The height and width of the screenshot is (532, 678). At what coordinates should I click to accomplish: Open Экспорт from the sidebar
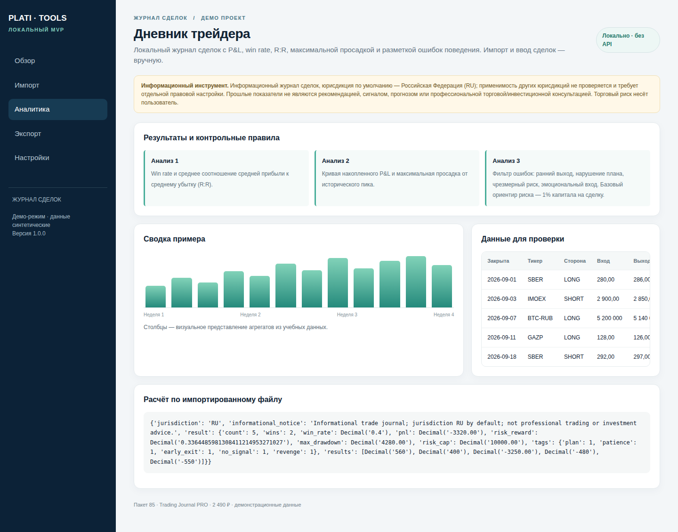58,134
